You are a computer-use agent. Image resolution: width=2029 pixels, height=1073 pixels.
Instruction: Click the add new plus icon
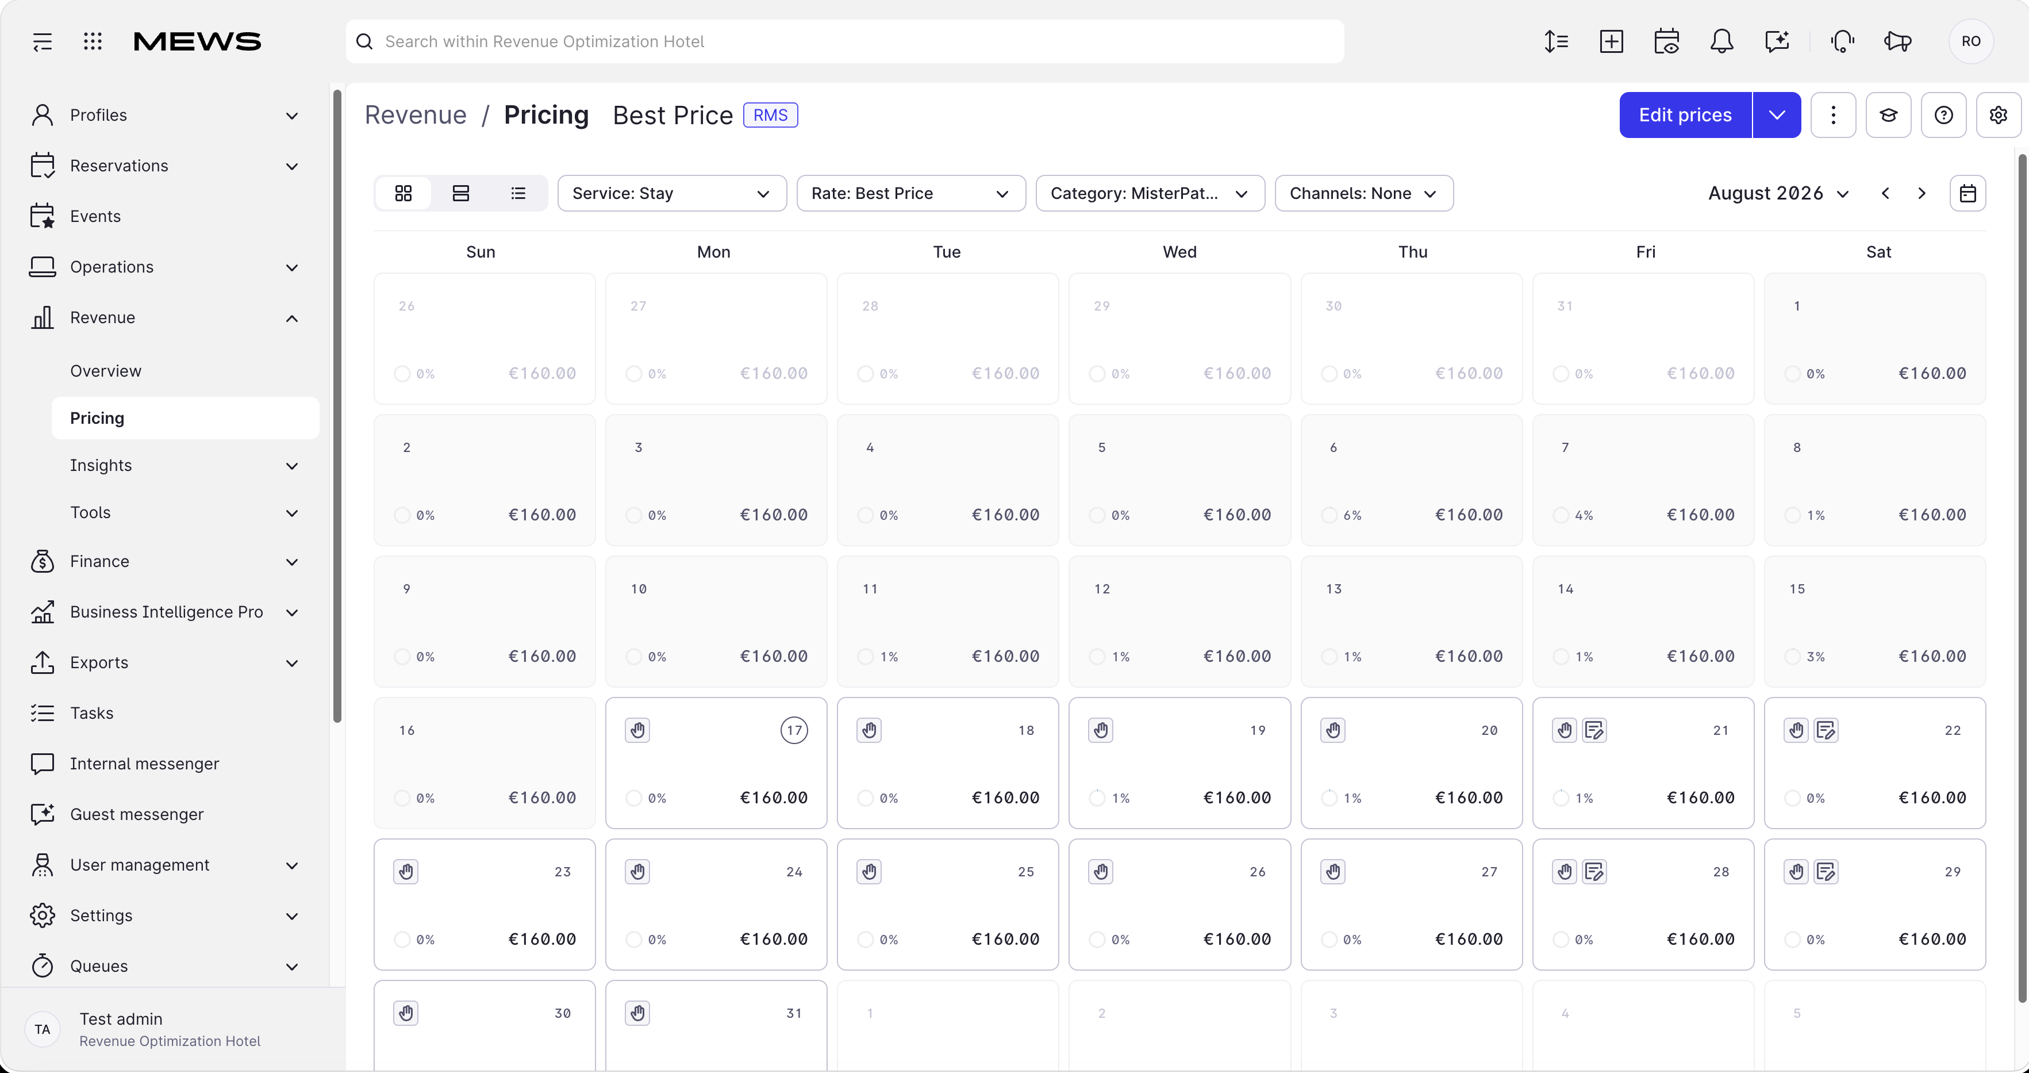pyautogui.click(x=1612, y=42)
